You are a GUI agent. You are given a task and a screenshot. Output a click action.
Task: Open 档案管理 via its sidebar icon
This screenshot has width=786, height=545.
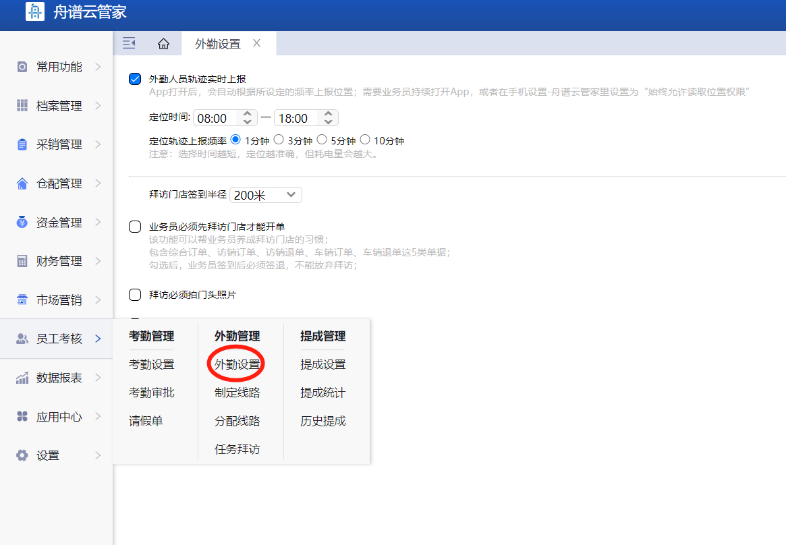pyautogui.click(x=22, y=106)
